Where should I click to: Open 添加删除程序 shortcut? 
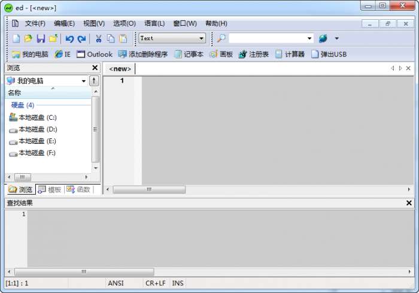[x=142, y=55]
